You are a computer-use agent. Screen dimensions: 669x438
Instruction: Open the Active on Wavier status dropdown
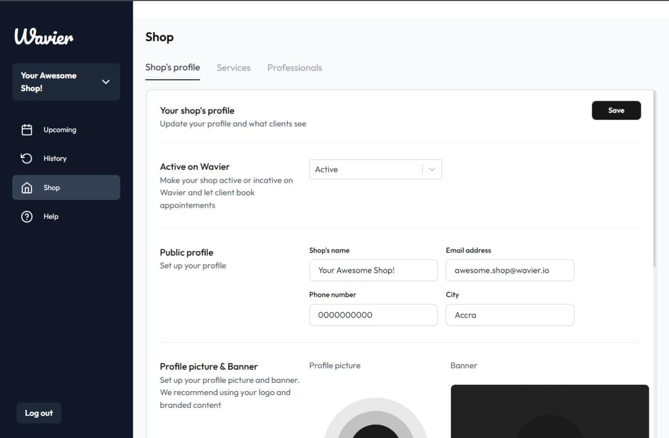pos(368,169)
